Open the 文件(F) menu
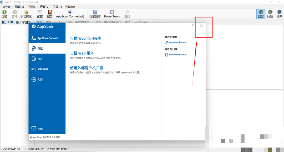The height and width of the screenshot is (152, 284). [7, 7]
